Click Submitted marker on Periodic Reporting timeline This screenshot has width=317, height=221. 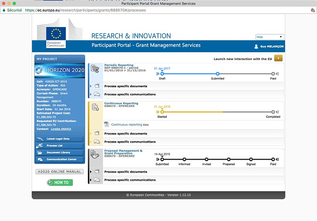tap(217, 74)
